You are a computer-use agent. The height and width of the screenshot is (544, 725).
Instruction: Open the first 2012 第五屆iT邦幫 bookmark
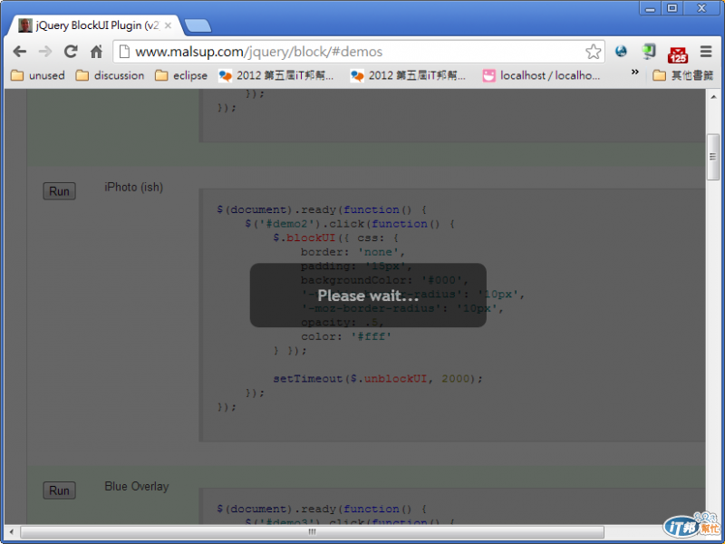tap(276, 75)
